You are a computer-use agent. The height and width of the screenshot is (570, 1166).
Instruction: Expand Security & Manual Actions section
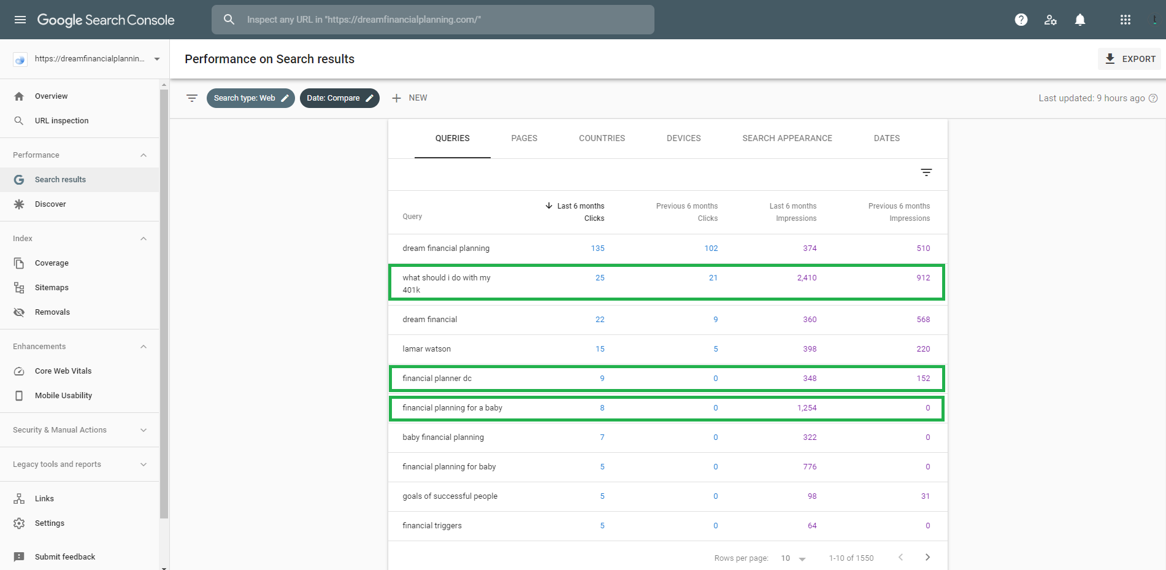click(x=144, y=430)
